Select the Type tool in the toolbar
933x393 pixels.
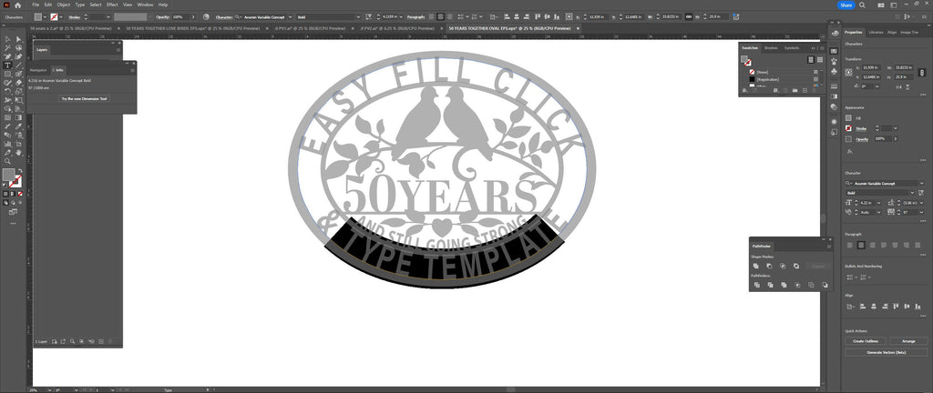7,65
